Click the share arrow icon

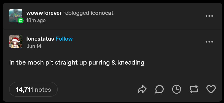(x=142, y=90)
